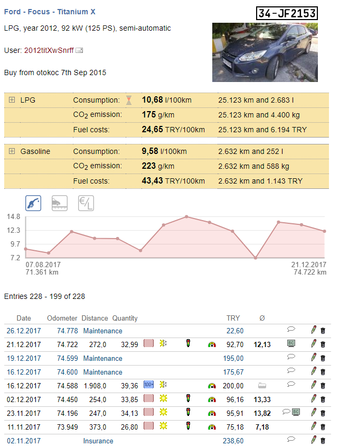Open user profile 2012titXwSnrff
339x446 pixels.
pyautogui.click(x=49, y=50)
